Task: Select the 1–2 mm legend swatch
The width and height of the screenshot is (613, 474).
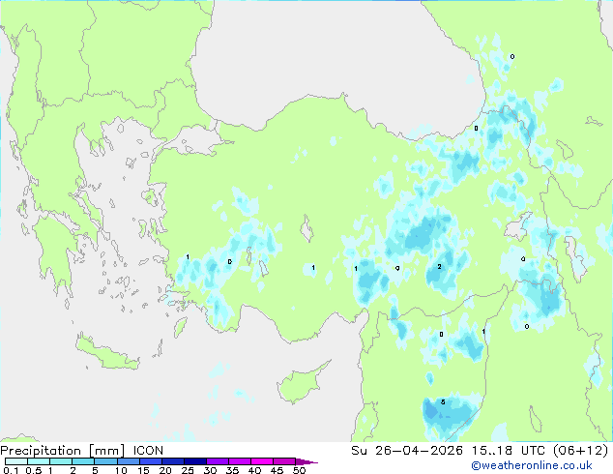Action: click(x=61, y=461)
